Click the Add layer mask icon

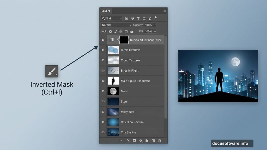pos(134,141)
